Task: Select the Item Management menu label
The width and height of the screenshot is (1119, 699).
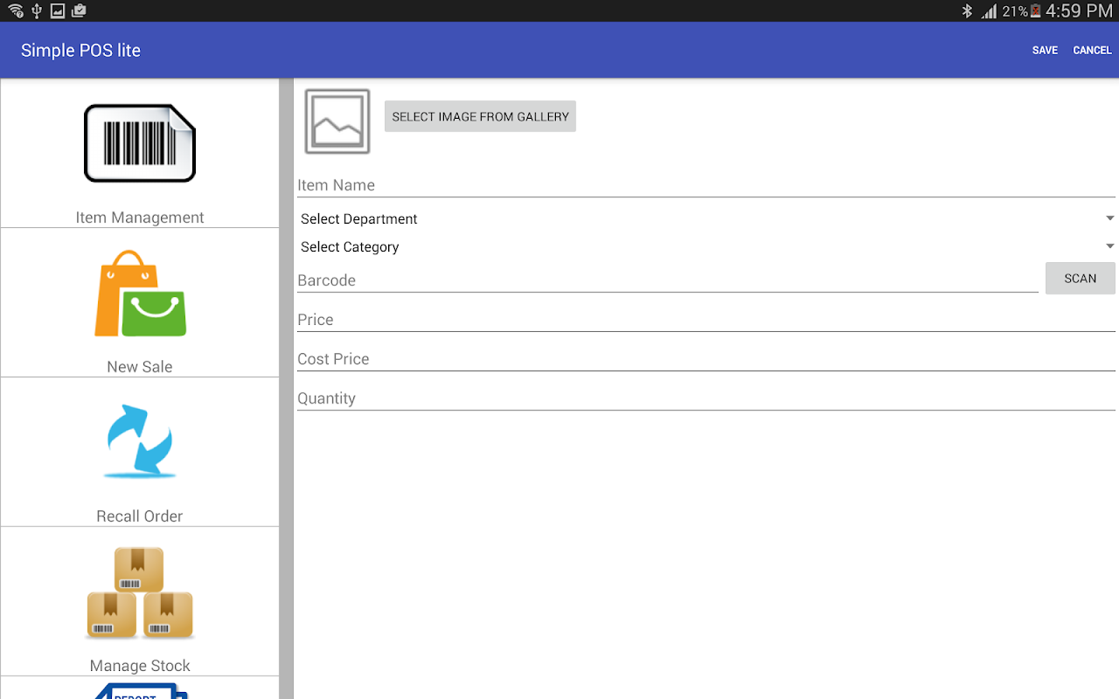Action: point(140,218)
